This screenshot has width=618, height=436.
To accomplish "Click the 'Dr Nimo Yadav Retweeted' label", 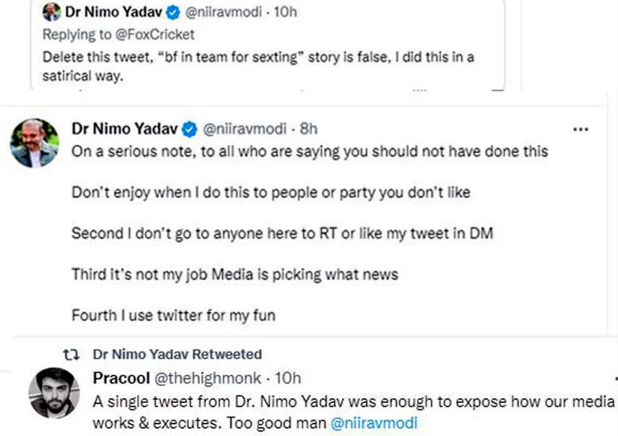I will click(177, 354).
